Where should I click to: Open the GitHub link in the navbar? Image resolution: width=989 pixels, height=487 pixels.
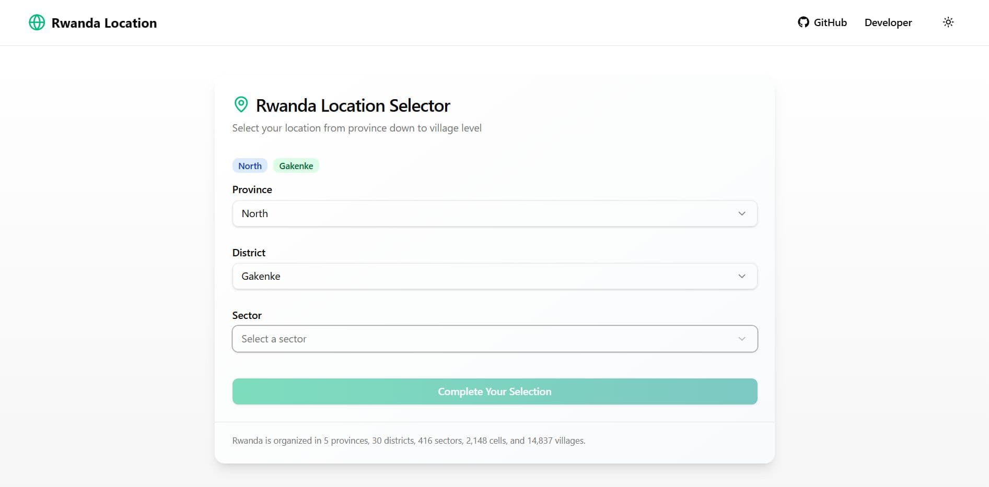pyautogui.click(x=821, y=22)
